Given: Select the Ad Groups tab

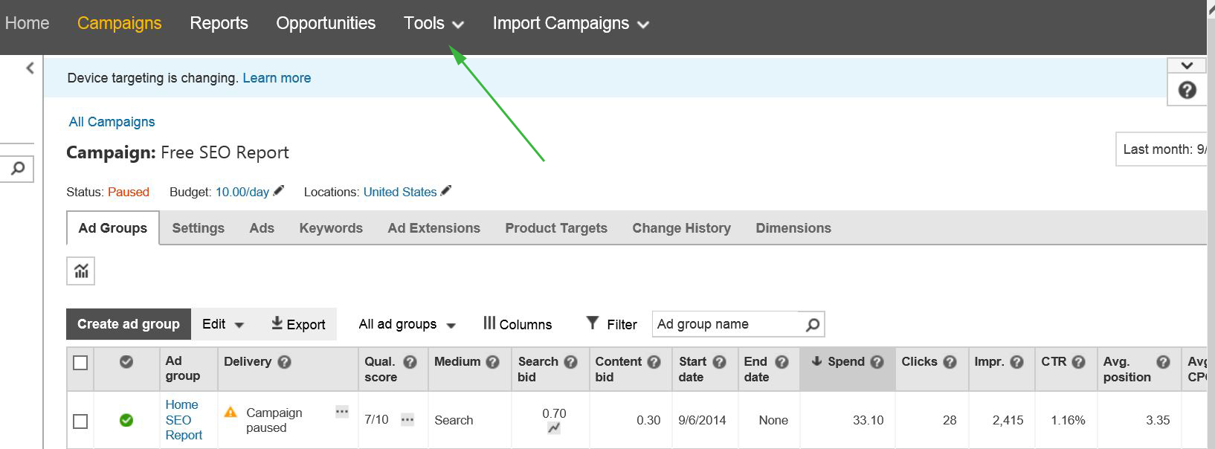Looking at the screenshot, I should (x=113, y=228).
